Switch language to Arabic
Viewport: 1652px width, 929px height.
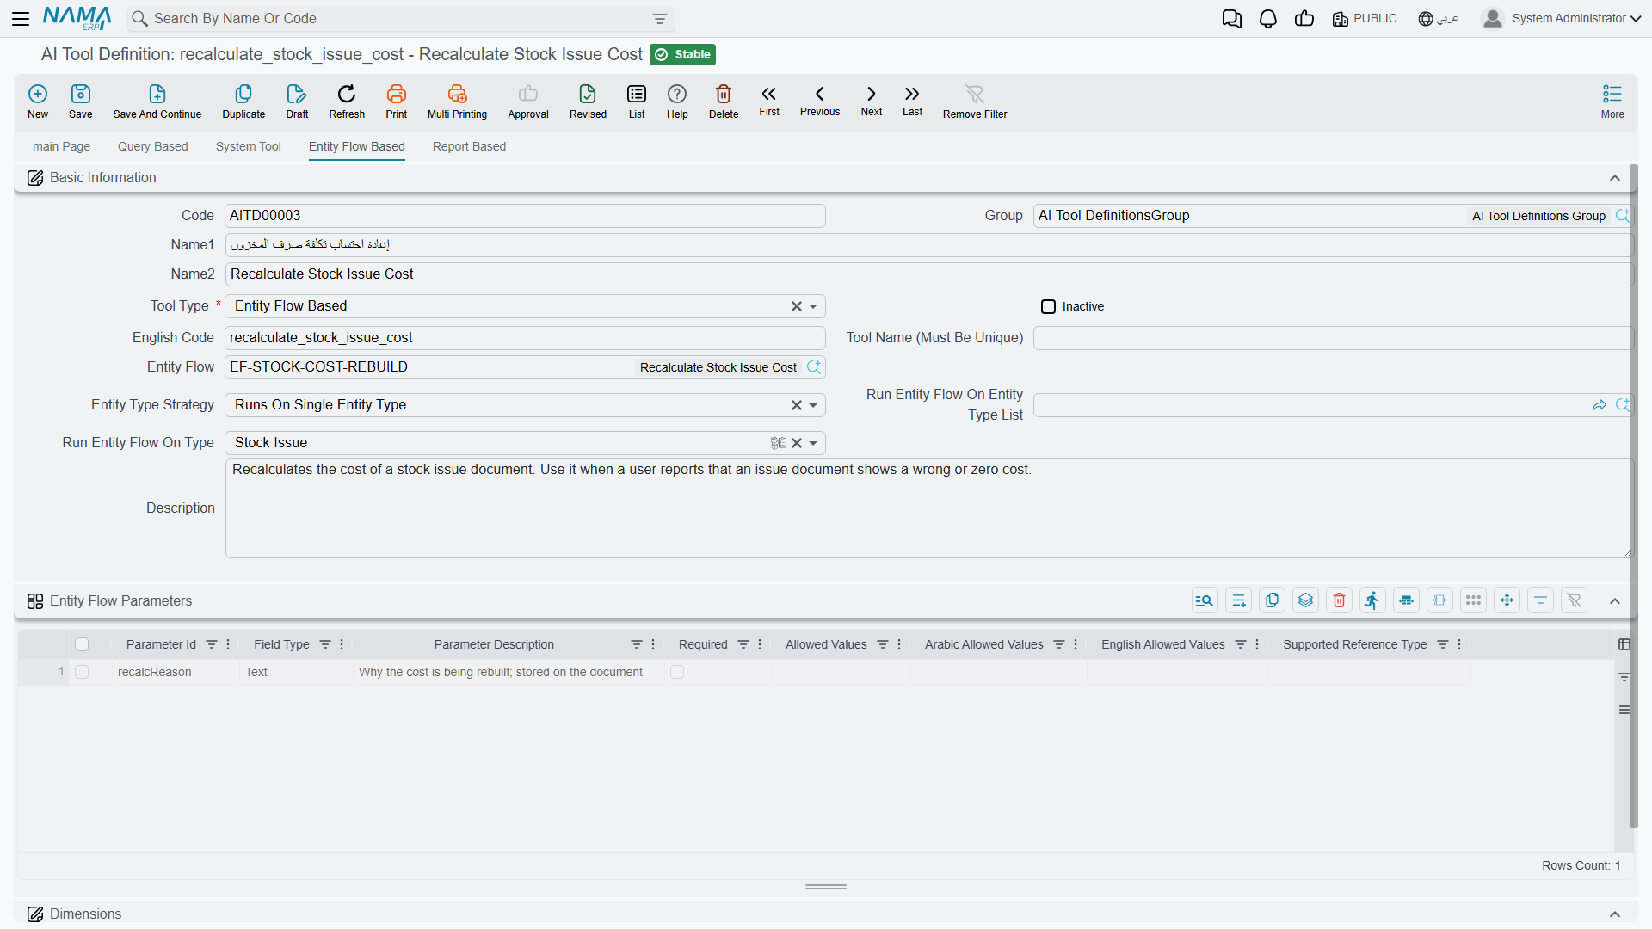[x=1438, y=18]
